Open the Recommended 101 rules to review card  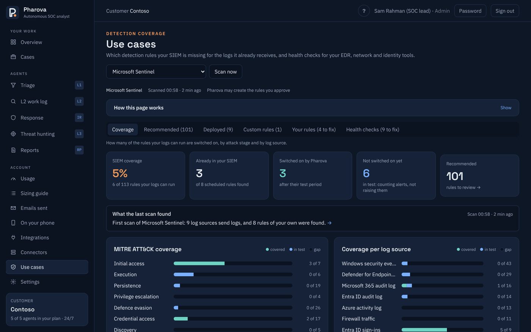pos(479,175)
